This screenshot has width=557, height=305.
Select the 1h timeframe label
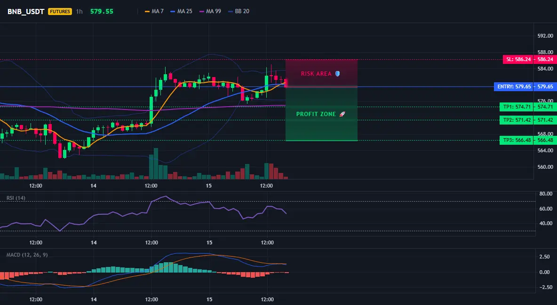pyautogui.click(x=79, y=11)
